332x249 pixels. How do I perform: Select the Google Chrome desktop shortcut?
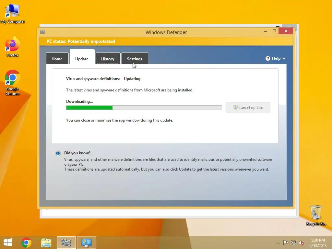13,83
